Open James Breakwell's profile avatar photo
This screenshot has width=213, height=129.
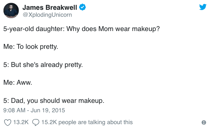click(11, 10)
